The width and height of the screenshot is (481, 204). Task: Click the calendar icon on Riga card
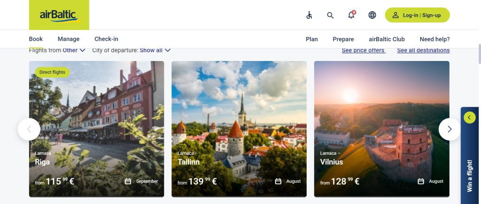[128, 181]
